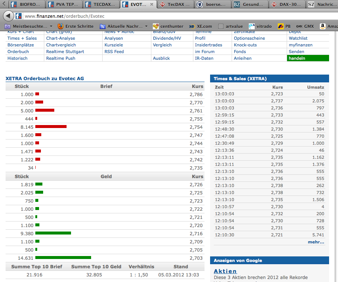
Task: Click the browser back arrow button
Action: [8, 16]
